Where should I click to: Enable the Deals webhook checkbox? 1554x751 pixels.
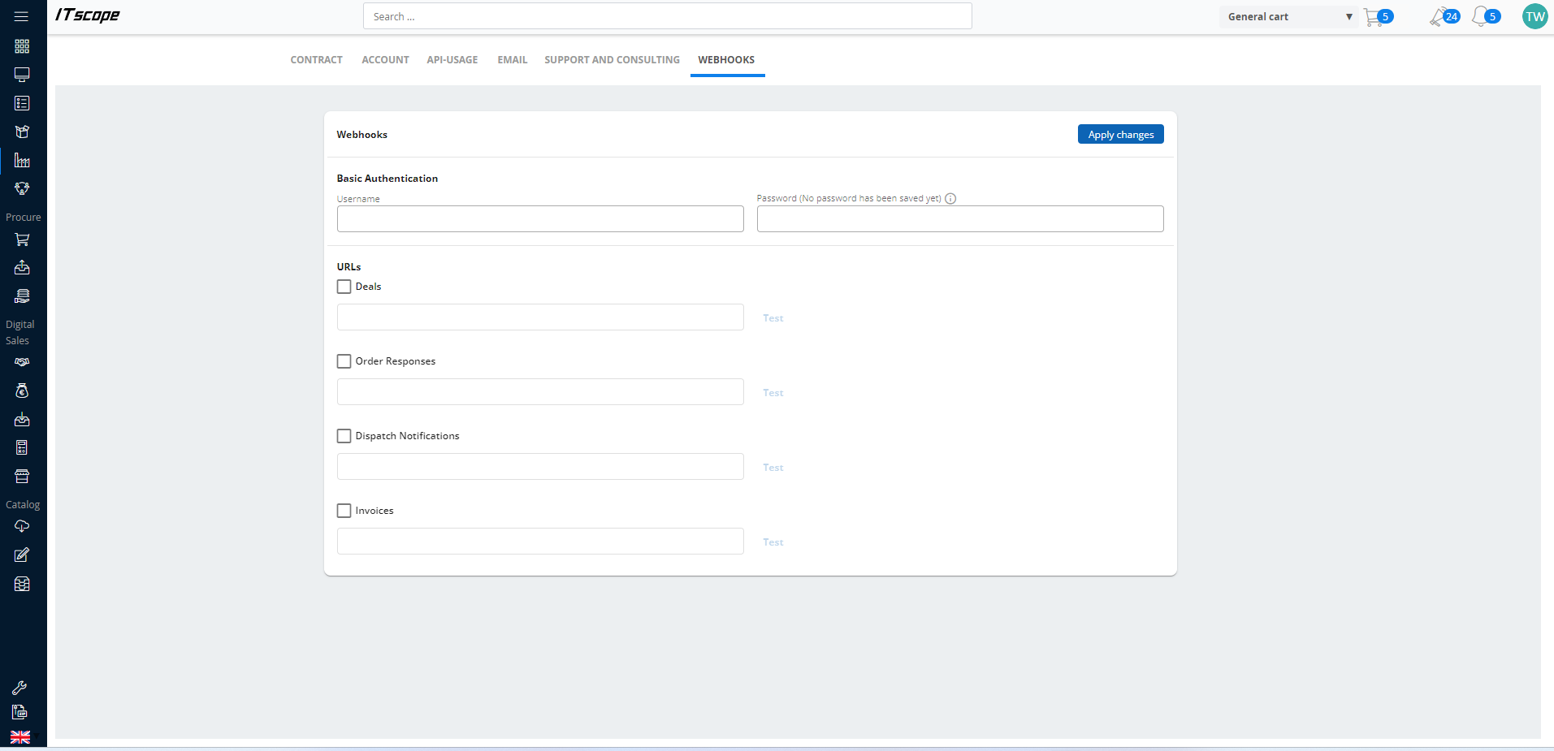tap(344, 287)
